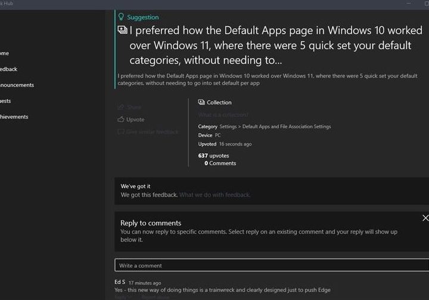Click the Give similar feedback speech bubble icon

click(120, 132)
